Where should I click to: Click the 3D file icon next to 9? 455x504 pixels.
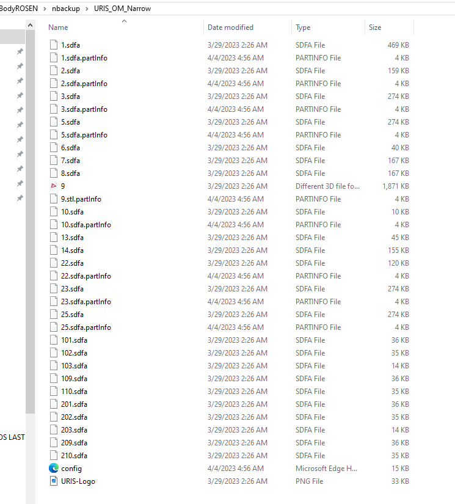(54, 186)
